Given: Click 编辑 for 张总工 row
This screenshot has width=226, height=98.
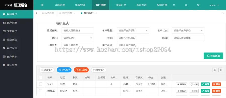Looking at the screenshot, I should [x=205, y=91].
